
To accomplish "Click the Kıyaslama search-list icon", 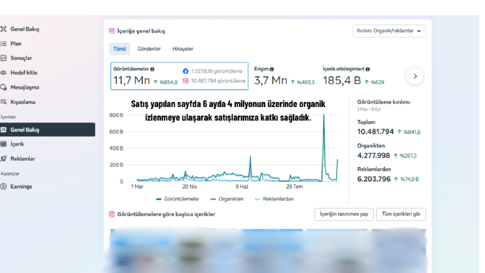I will tap(4, 102).
